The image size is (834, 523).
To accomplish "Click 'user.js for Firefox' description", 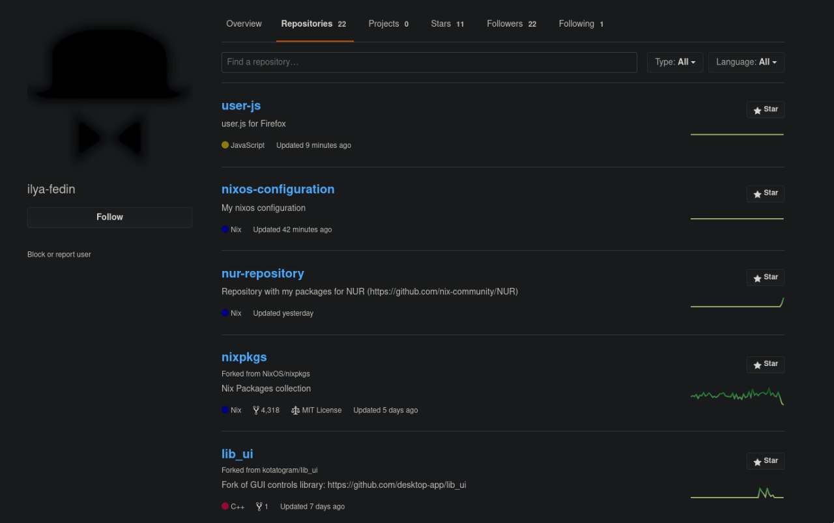I will point(253,124).
